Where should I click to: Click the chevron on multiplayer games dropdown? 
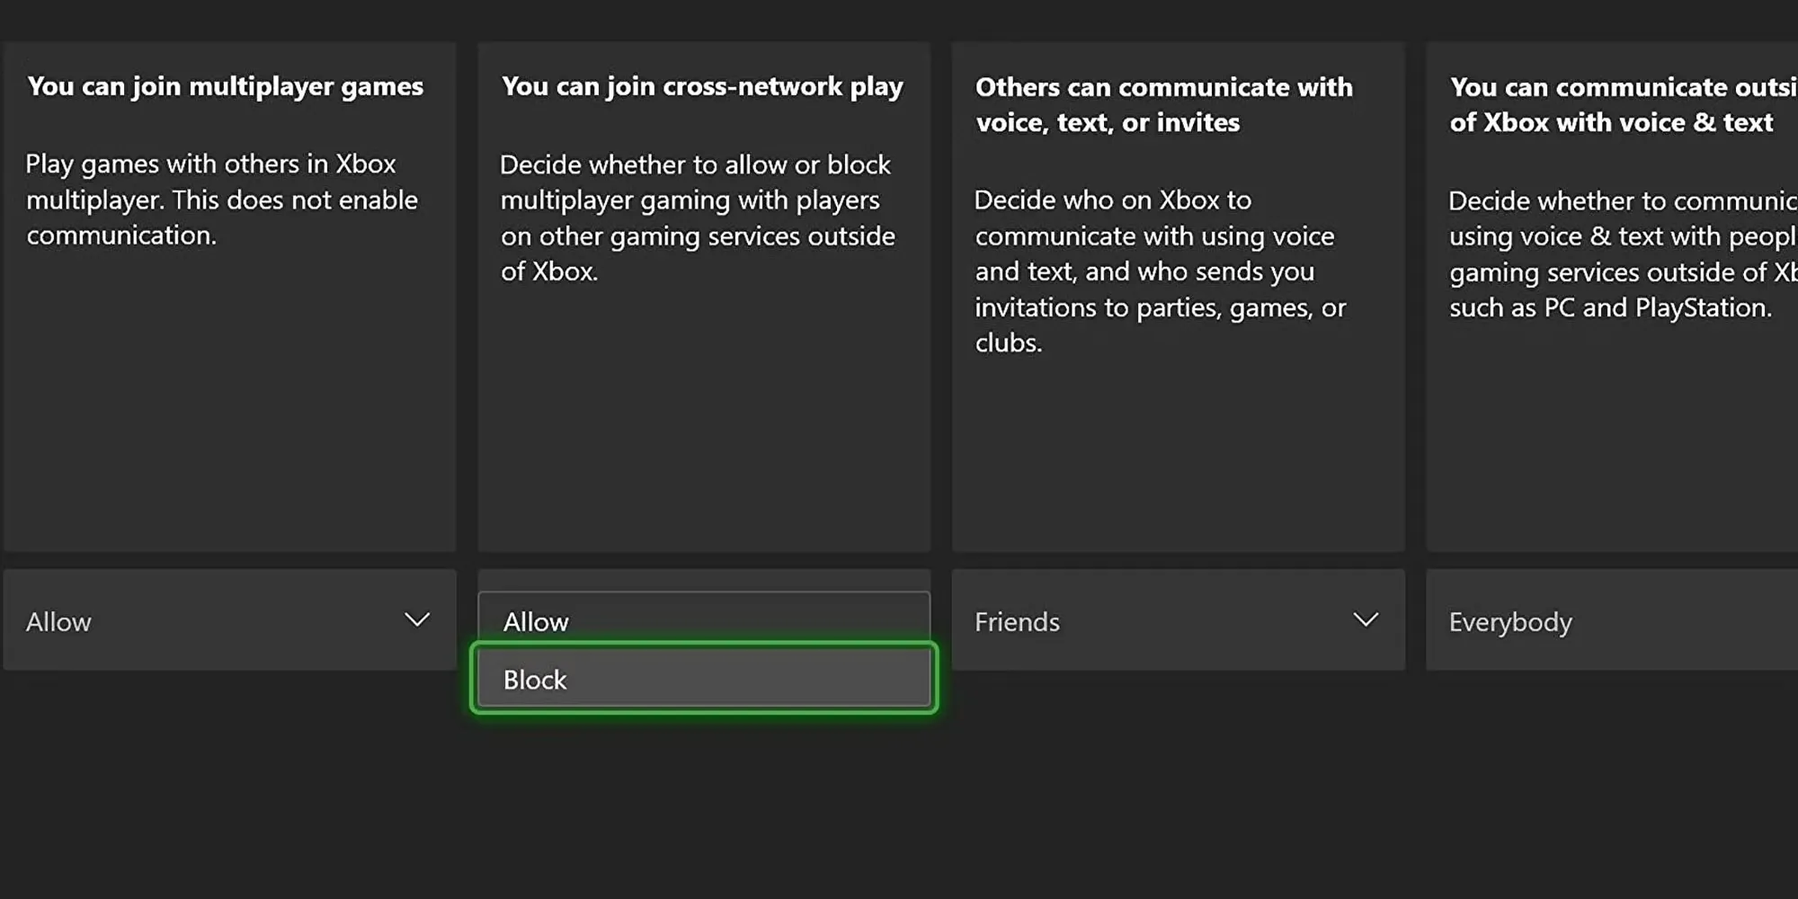tap(416, 620)
